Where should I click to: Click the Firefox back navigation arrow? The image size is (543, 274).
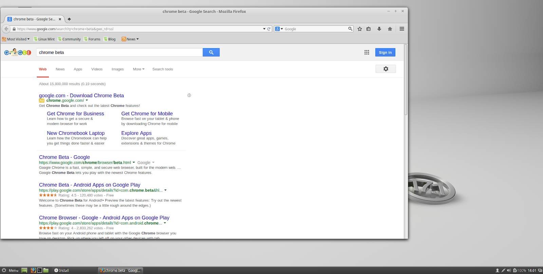6,29
